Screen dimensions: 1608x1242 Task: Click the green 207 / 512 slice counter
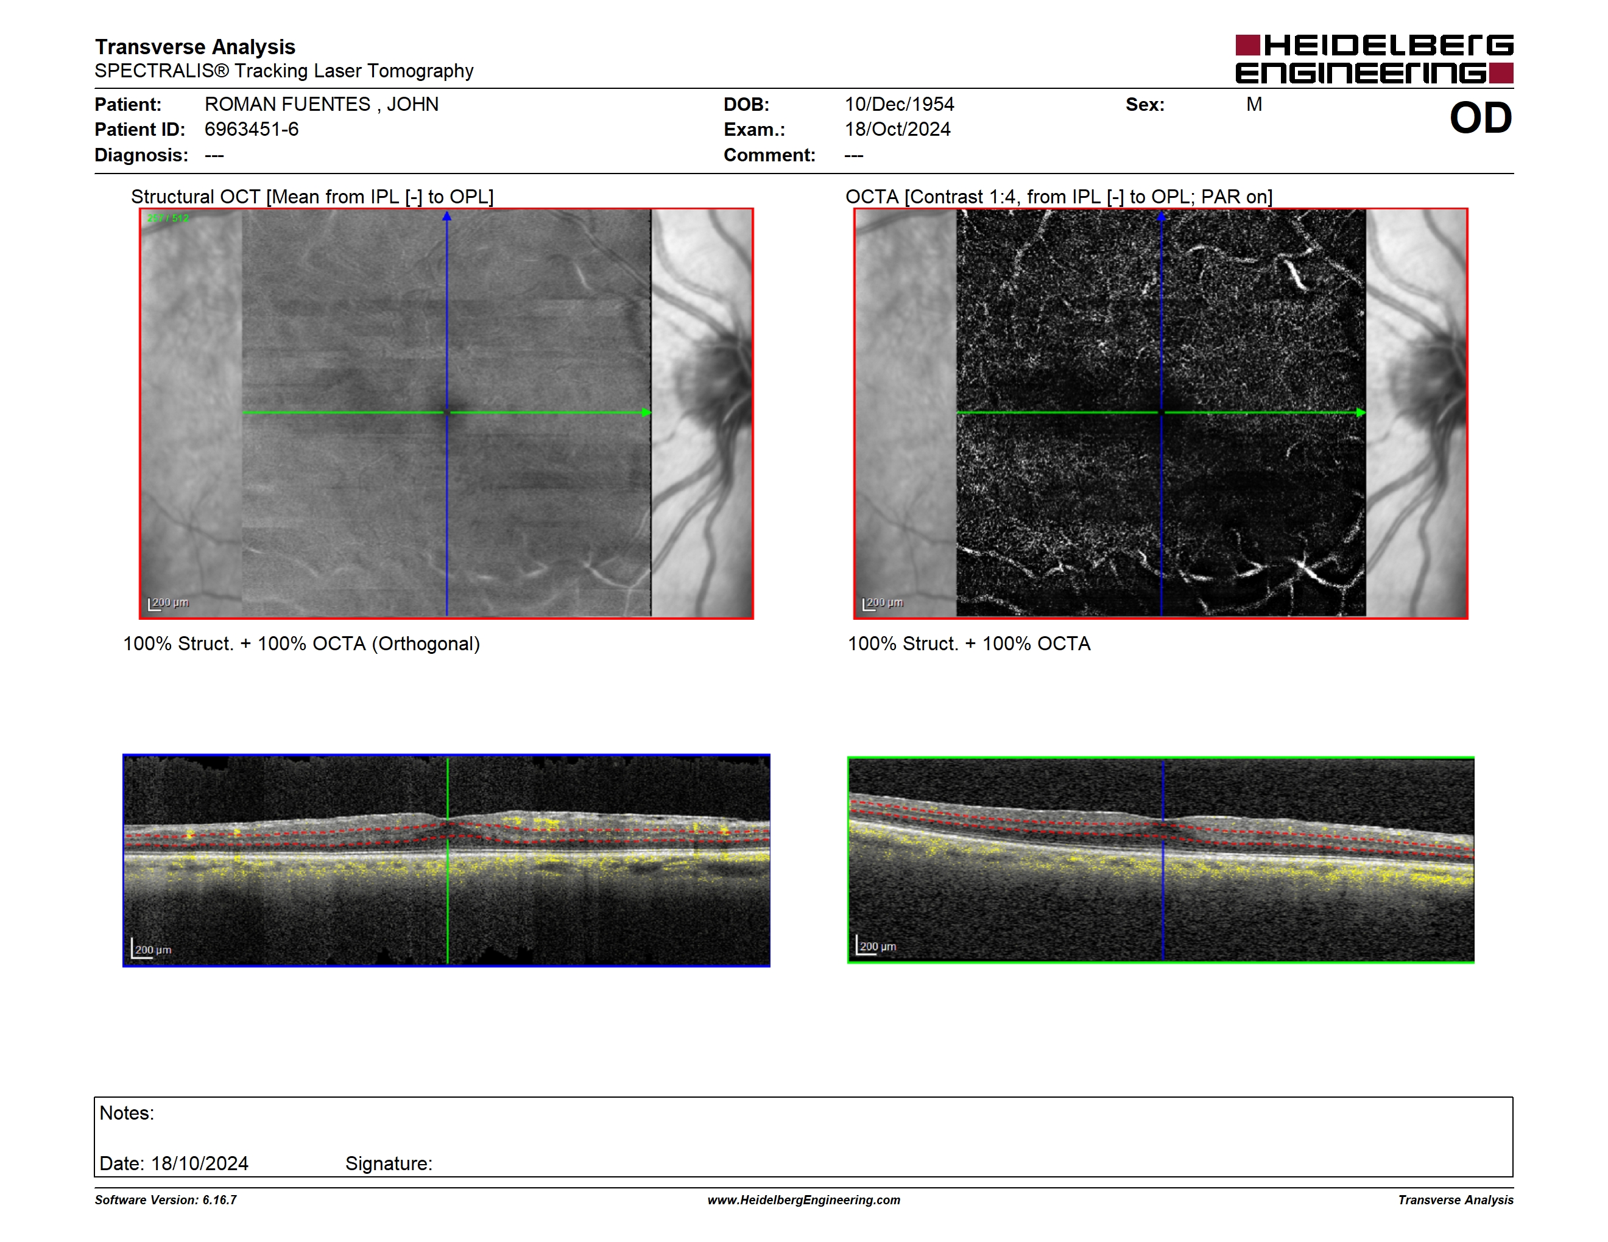click(168, 219)
